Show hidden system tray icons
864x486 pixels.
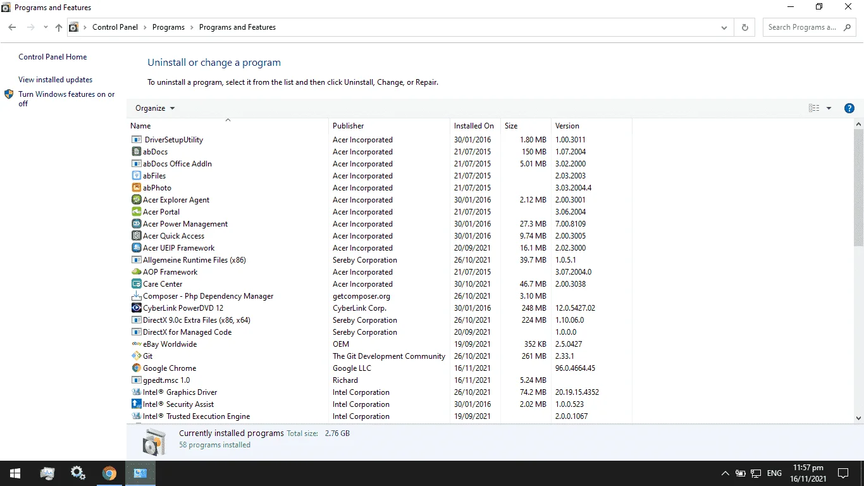[725, 473]
